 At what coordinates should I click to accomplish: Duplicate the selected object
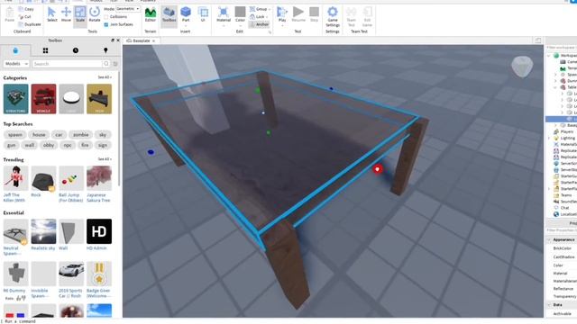[30, 24]
